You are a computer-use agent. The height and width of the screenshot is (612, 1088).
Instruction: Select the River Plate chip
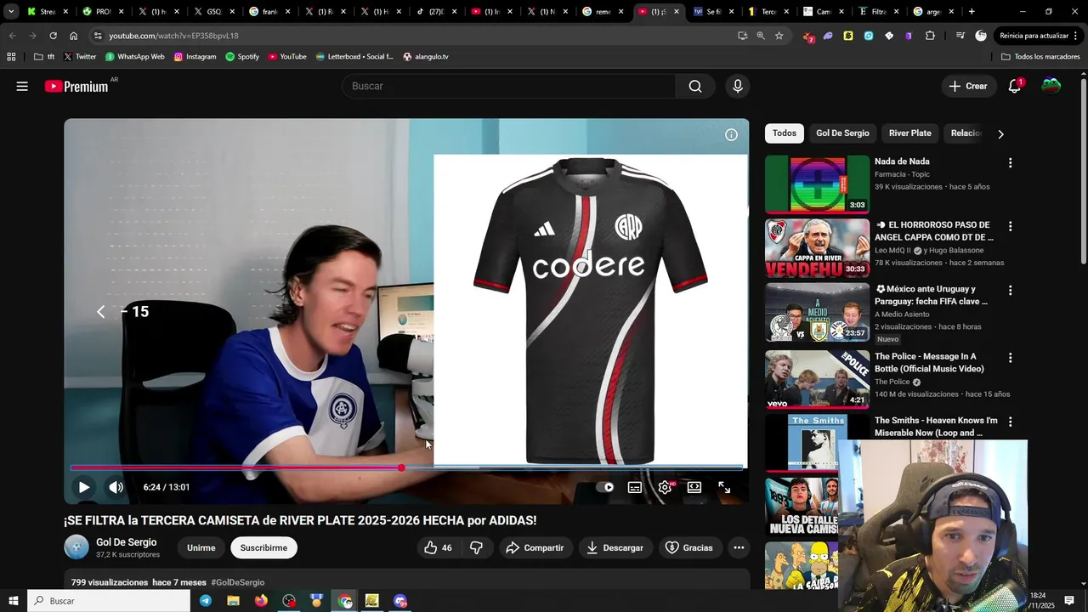909,133
